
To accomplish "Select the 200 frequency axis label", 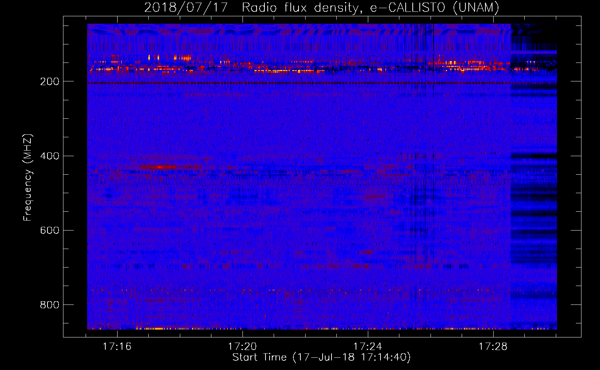I will coord(49,81).
